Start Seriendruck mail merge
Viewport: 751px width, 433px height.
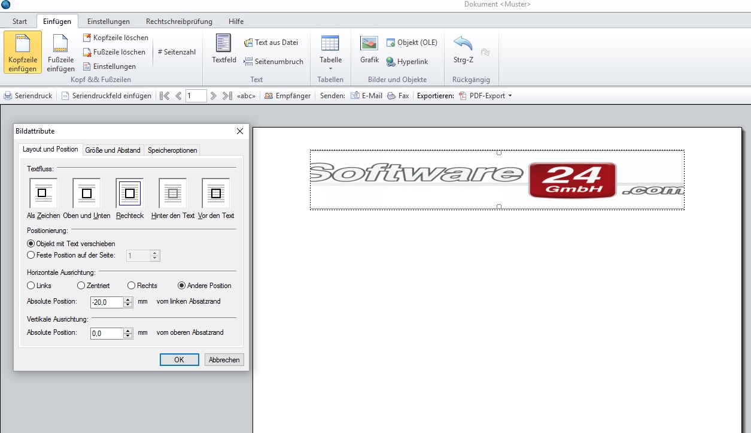(x=28, y=96)
